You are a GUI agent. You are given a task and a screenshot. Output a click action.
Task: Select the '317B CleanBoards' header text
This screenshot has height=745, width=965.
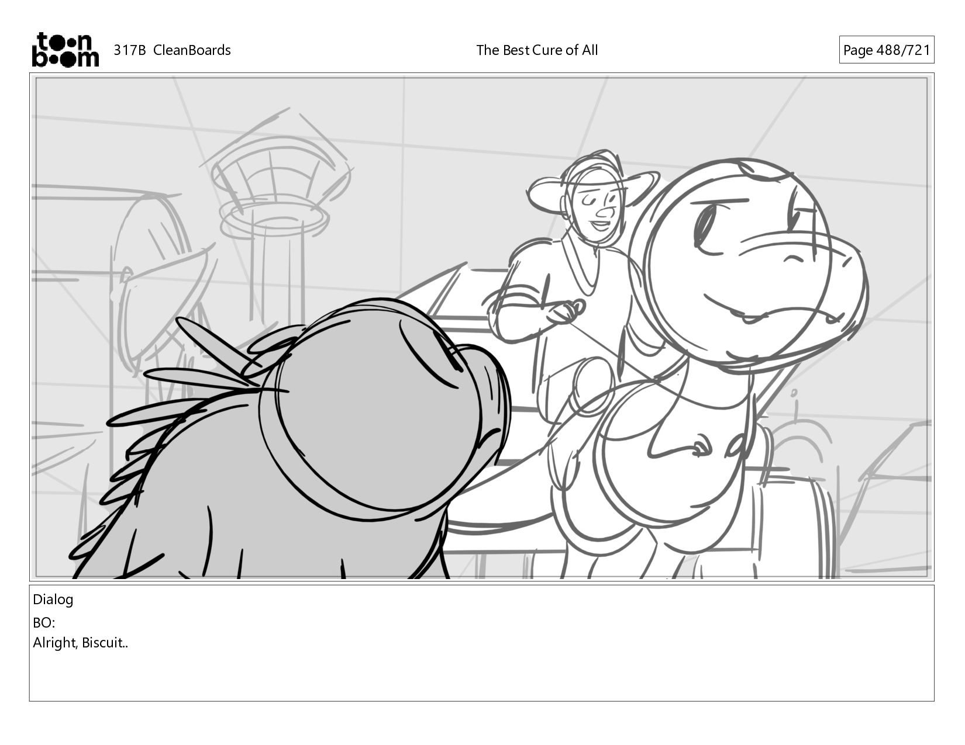pyautogui.click(x=172, y=50)
